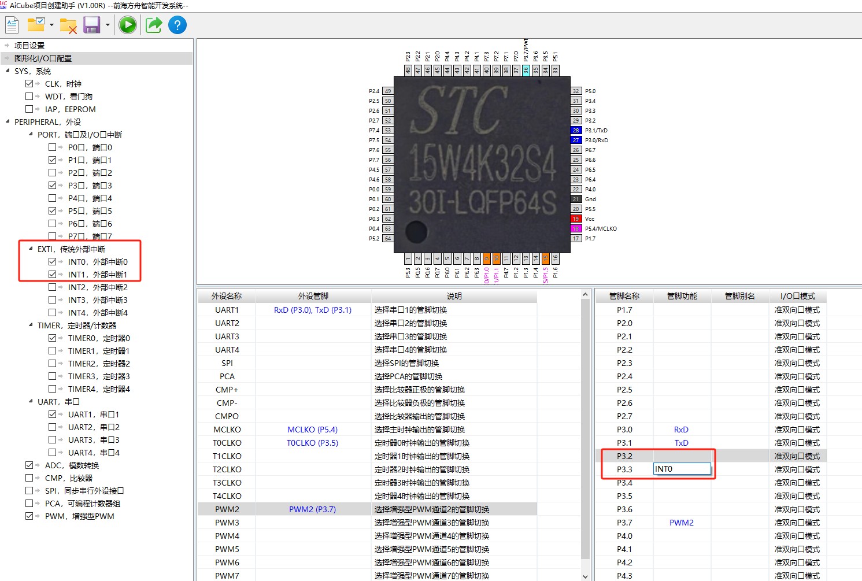
Task: Uncheck the PWM 增强型PWM checkbox
Action: click(x=29, y=516)
